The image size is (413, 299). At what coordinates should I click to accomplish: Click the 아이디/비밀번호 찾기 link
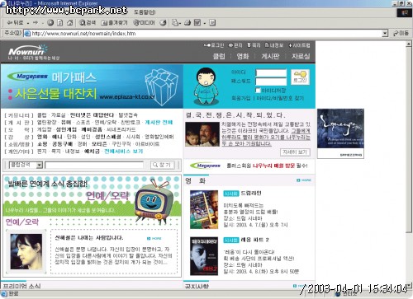280,98
